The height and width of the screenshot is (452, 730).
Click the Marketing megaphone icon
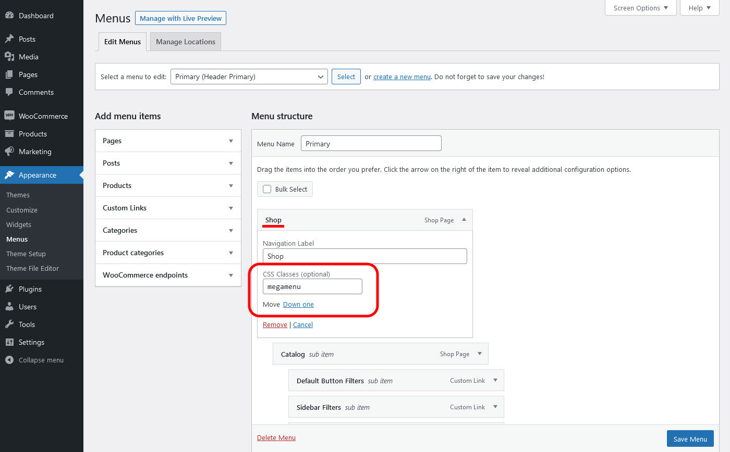click(9, 152)
